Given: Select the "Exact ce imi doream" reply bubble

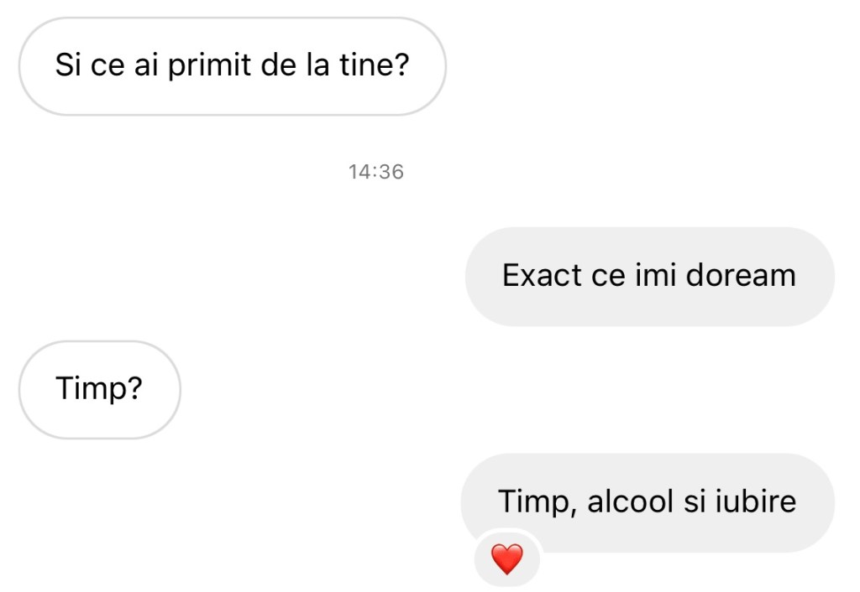Looking at the screenshot, I should 649,275.
